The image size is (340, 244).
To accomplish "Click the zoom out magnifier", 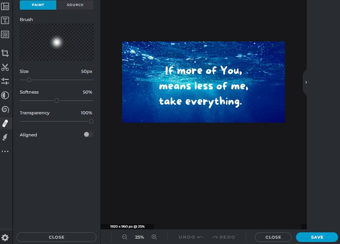I will coord(125,237).
